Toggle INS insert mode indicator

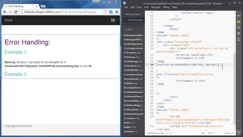(203, 133)
